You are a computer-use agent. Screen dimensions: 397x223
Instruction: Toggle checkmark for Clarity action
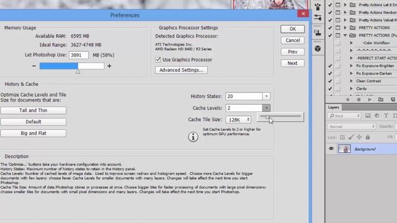click(x=330, y=89)
